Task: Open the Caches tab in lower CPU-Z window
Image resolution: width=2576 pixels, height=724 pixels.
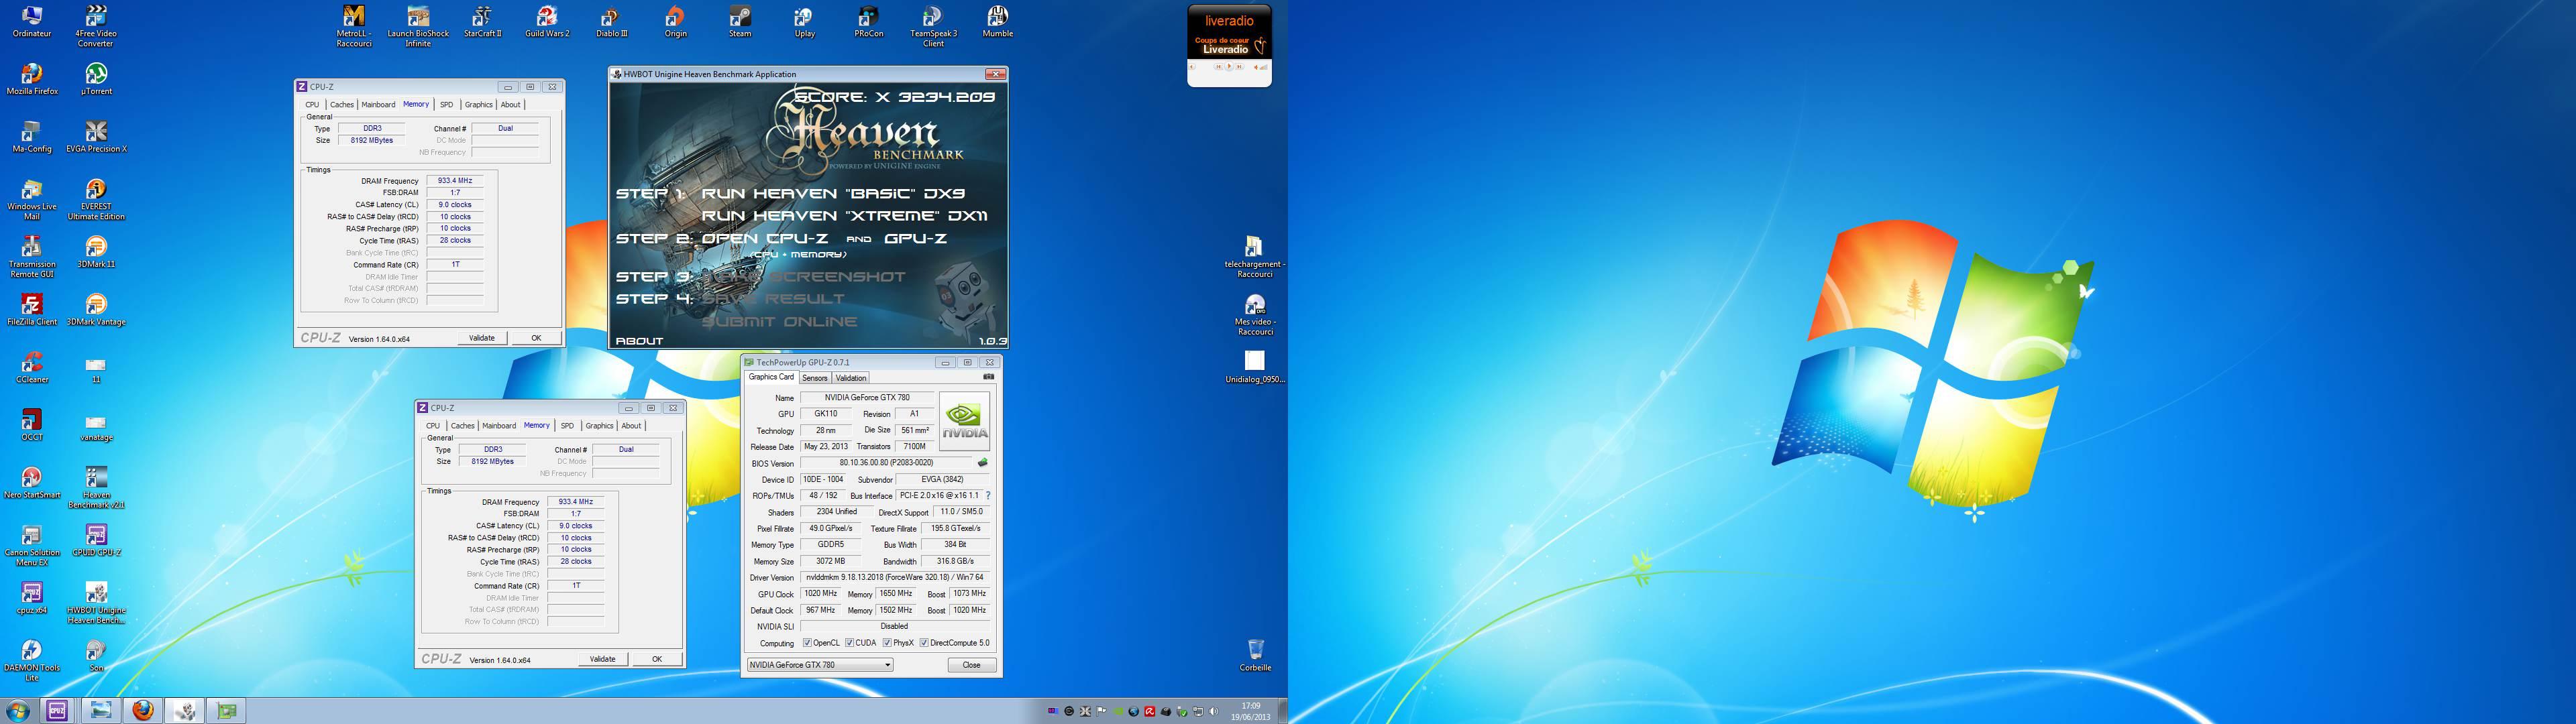Action: [462, 426]
